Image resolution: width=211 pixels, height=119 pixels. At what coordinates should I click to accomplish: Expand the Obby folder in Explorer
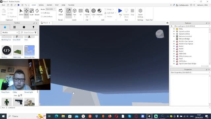(174, 29)
